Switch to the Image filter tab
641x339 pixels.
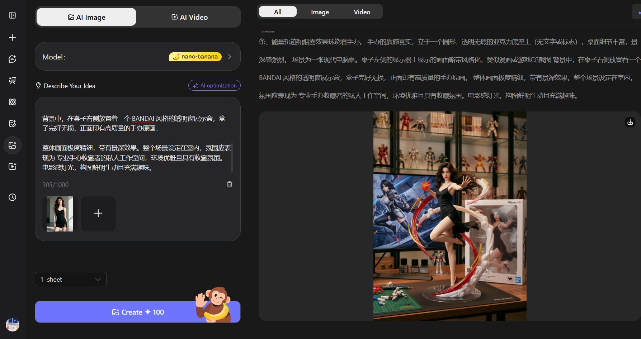(320, 12)
